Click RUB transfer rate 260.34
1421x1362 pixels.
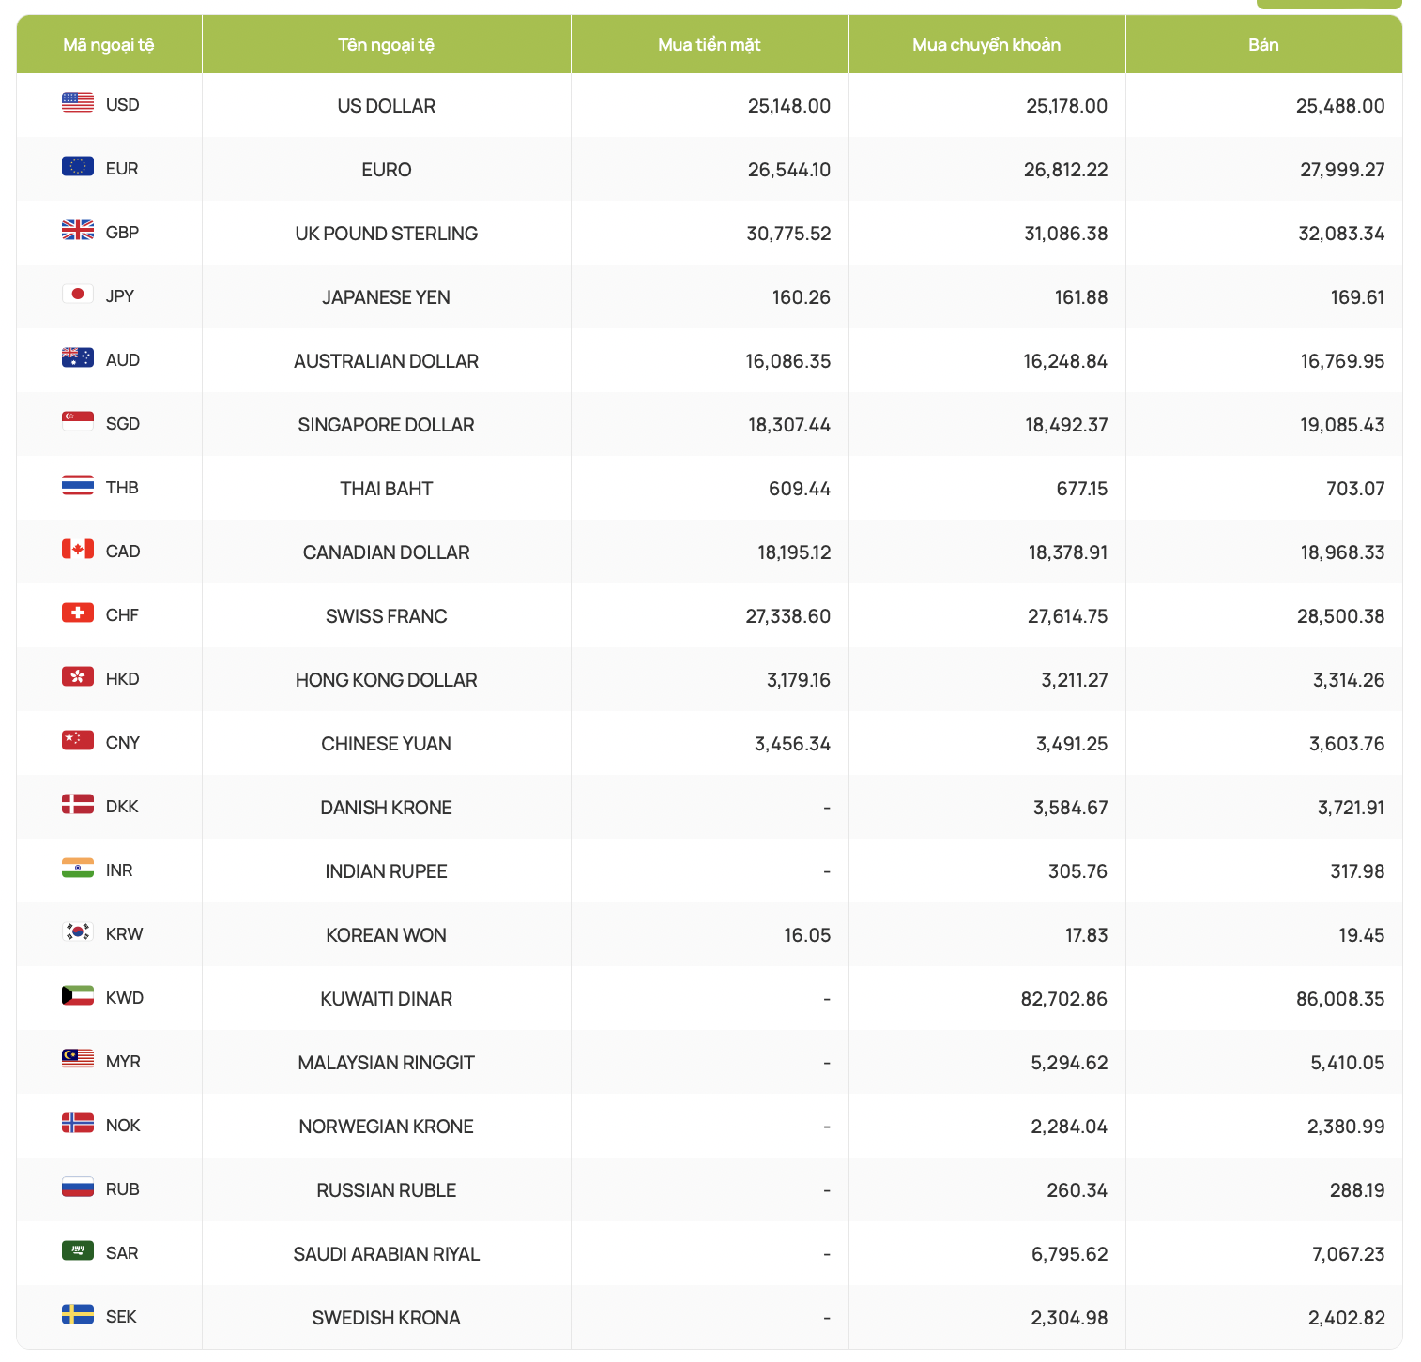point(1077,1190)
